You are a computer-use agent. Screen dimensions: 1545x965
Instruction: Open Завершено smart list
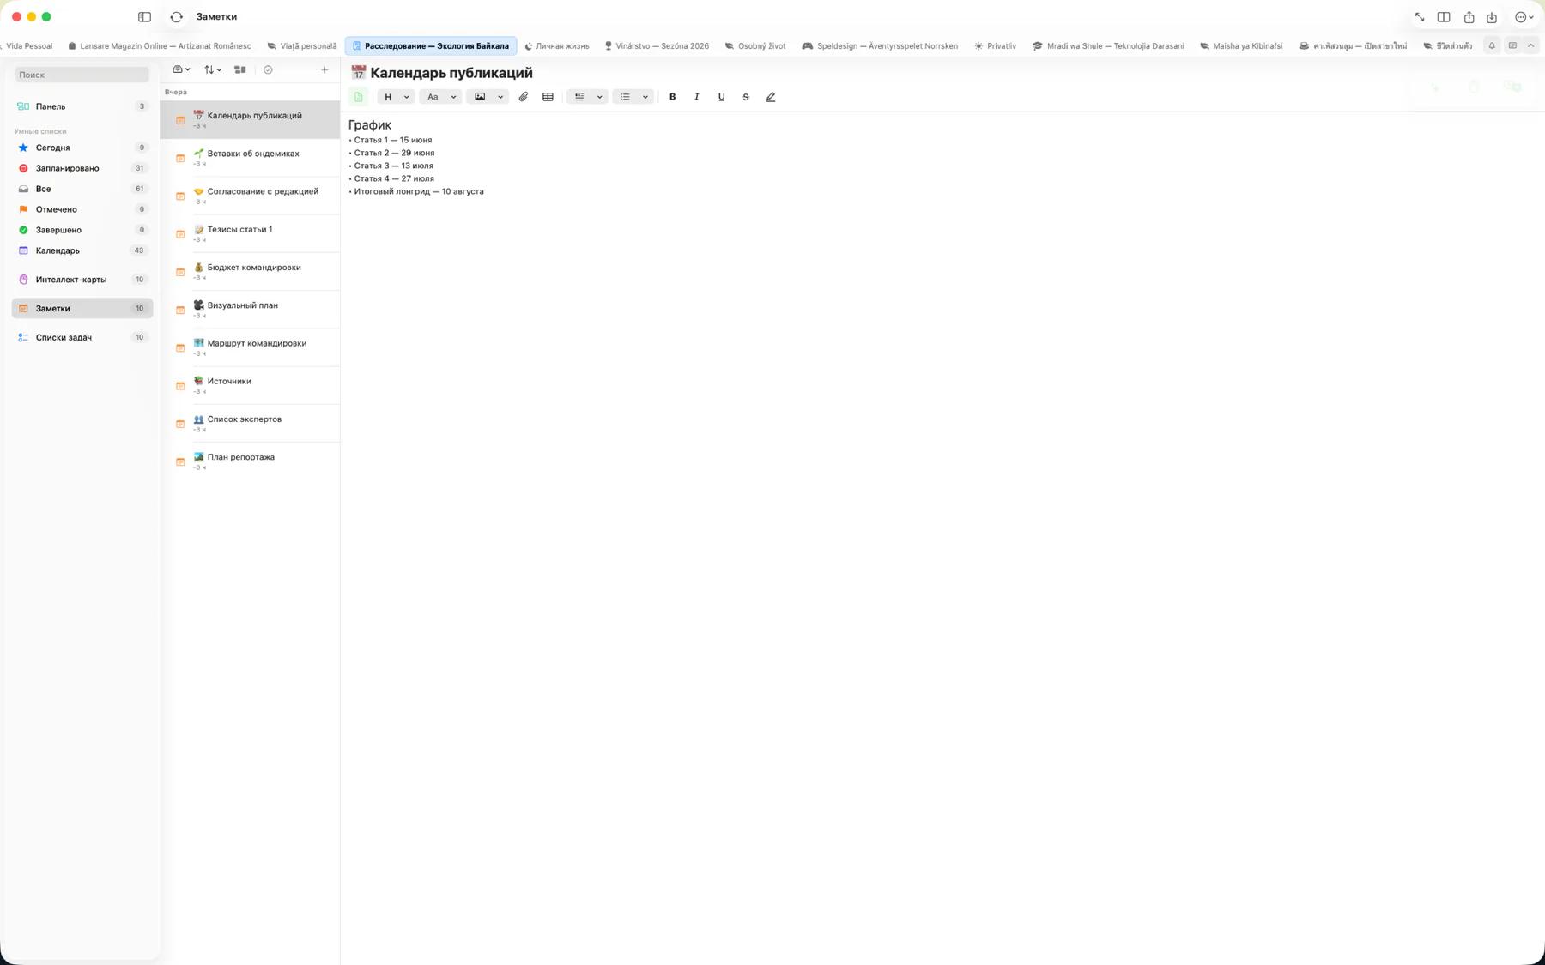click(82, 230)
